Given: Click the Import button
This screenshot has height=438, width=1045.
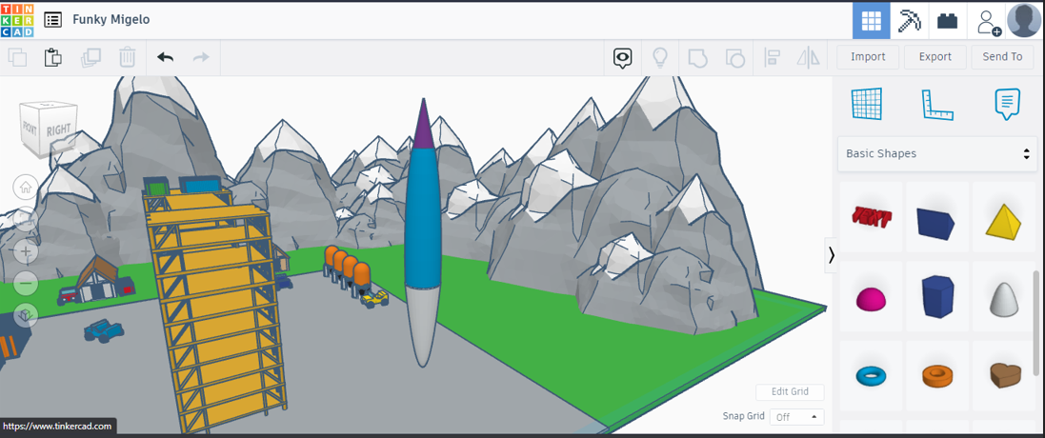Looking at the screenshot, I should 868,56.
